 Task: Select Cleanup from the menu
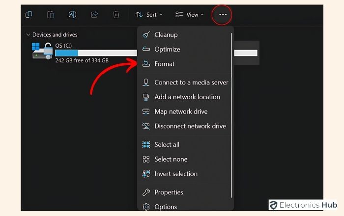[166, 35]
